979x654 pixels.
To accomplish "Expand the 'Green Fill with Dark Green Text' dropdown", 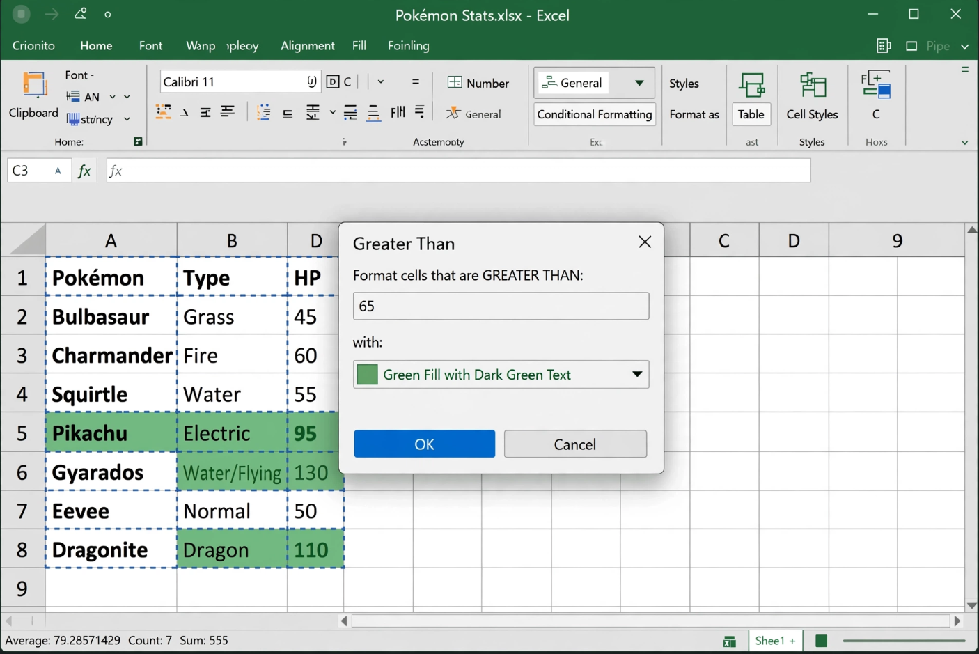I will pyautogui.click(x=636, y=375).
